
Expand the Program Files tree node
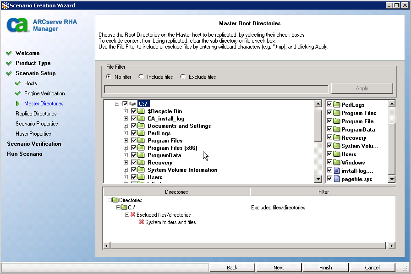point(126,140)
